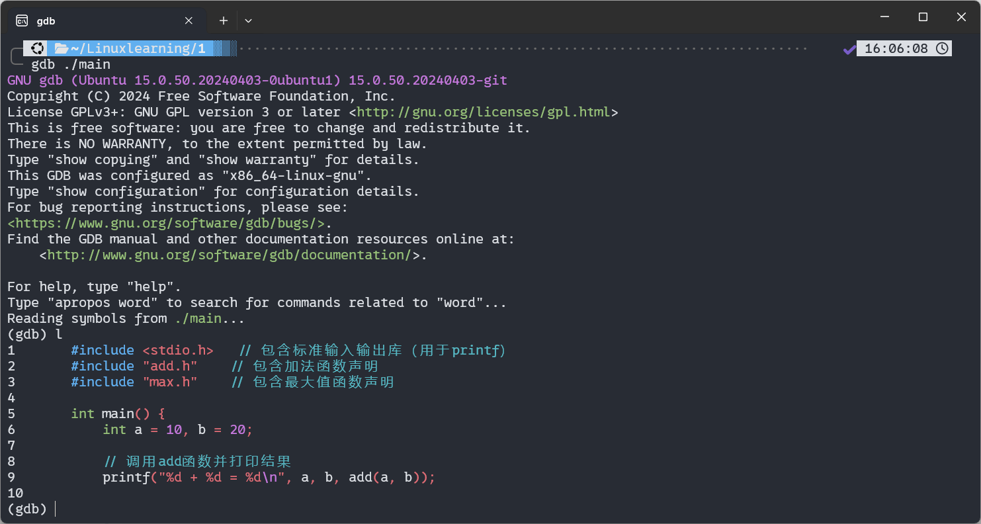The height and width of the screenshot is (524, 981).
Task: Click the "gdb ./main" command text
Action: click(x=71, y=64)
